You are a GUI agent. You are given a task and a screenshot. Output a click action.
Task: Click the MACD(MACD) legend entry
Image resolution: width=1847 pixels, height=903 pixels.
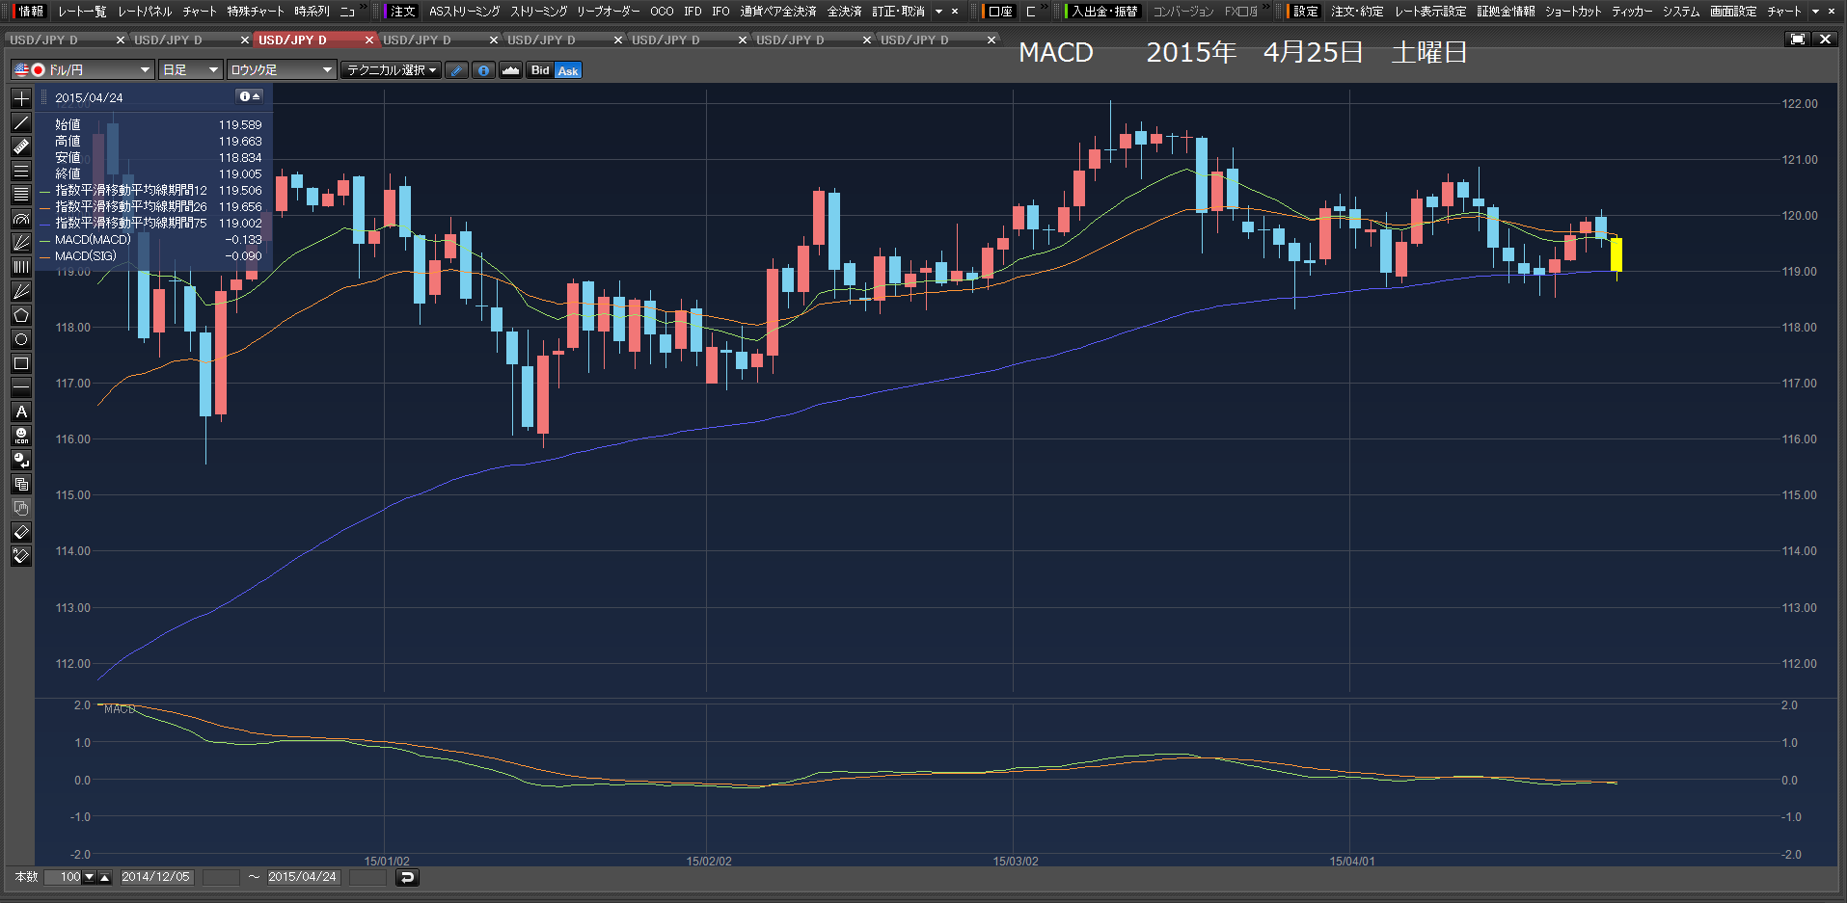click(x=93, y=240)
